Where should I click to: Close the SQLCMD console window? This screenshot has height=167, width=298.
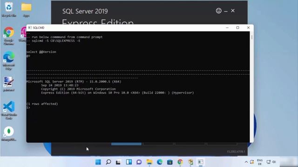pos(248,28)
